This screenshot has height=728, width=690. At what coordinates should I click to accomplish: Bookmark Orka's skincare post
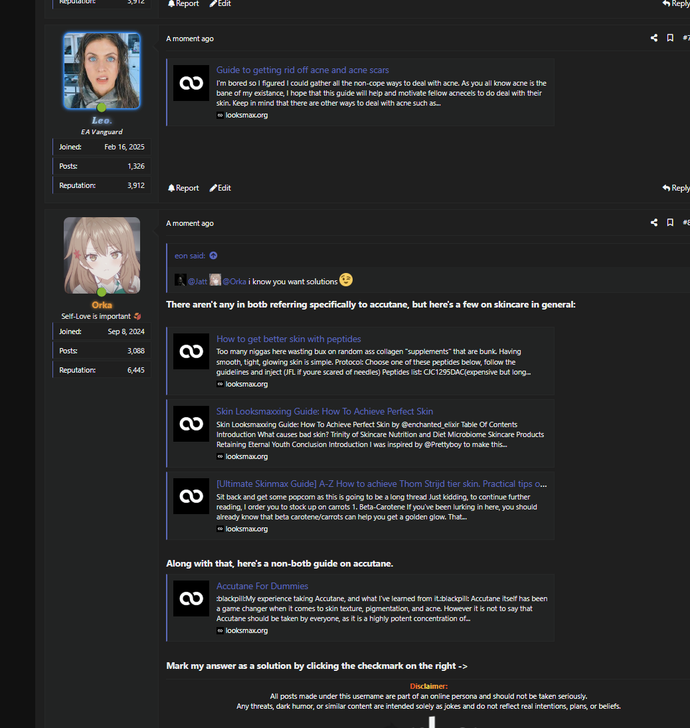(x=670, y=223)
